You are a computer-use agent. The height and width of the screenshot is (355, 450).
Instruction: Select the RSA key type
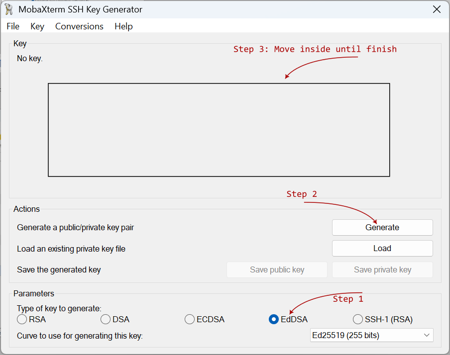point(31,319)
